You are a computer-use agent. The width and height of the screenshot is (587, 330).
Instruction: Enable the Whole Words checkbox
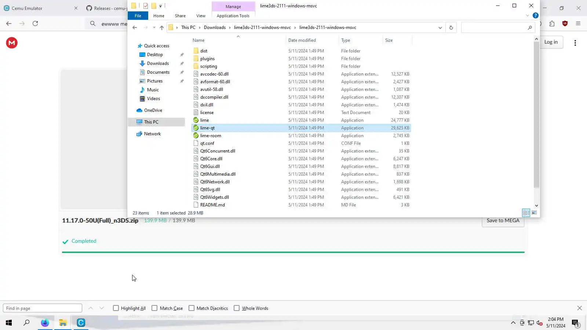(237, 308)
